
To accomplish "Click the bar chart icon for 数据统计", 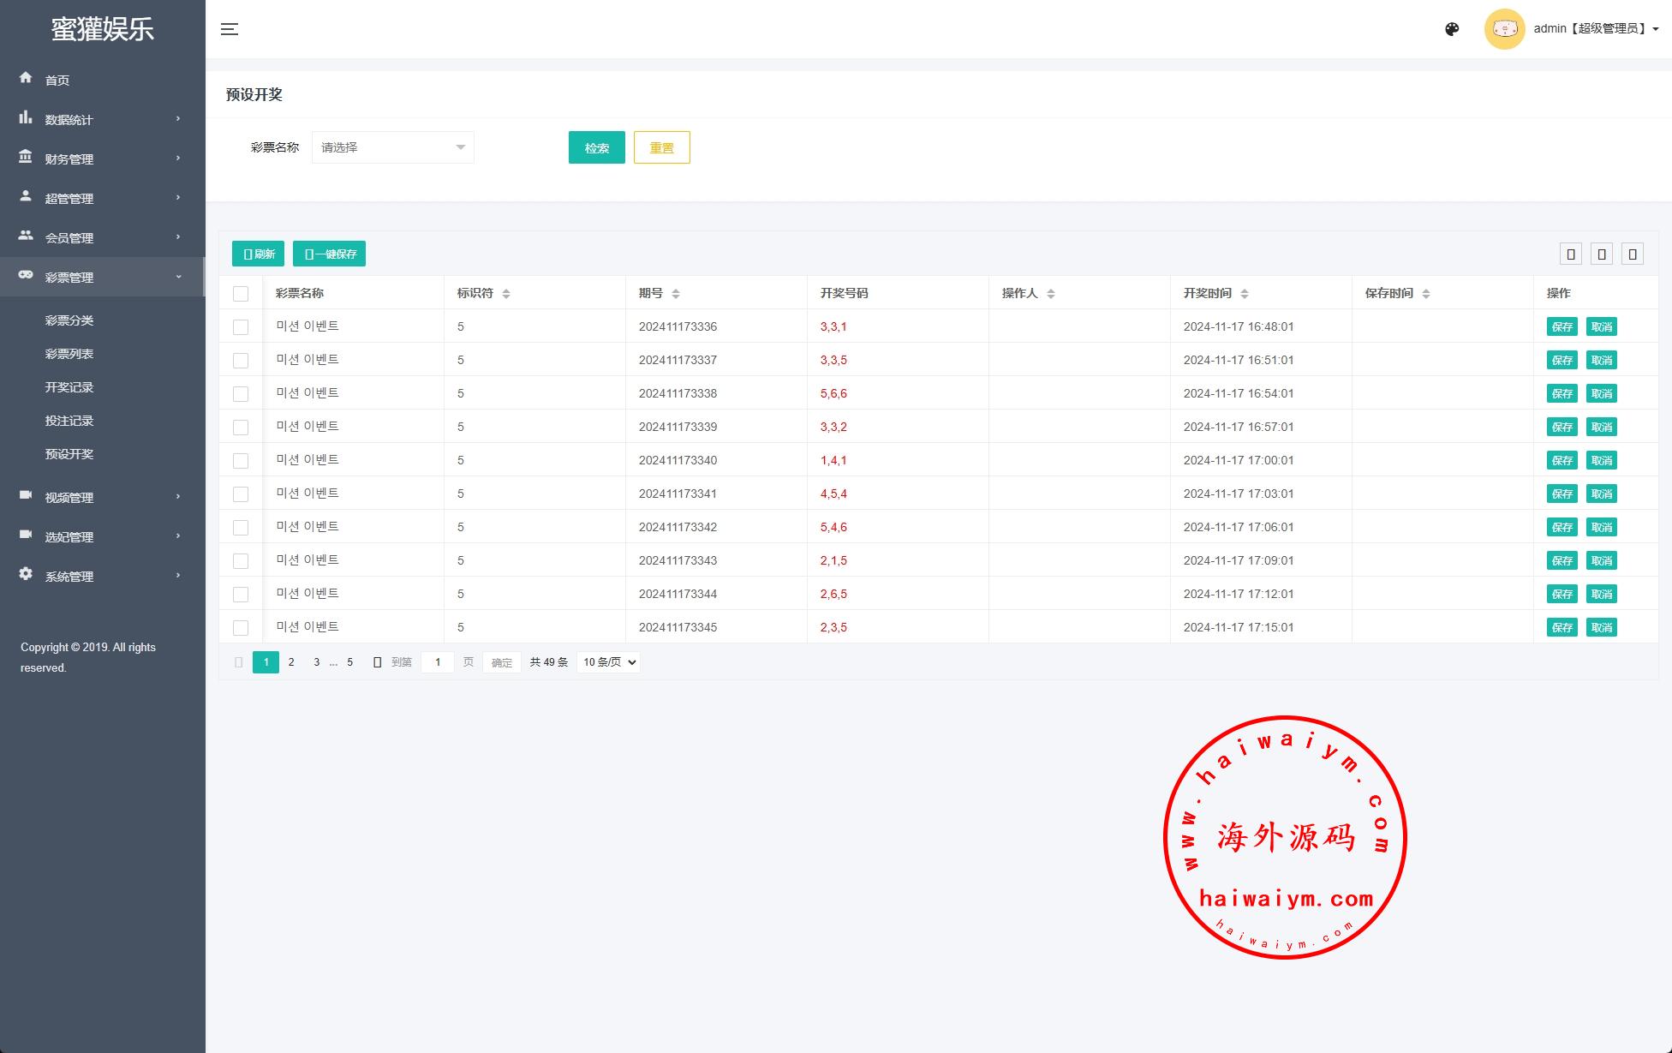I will click(26, 117).
